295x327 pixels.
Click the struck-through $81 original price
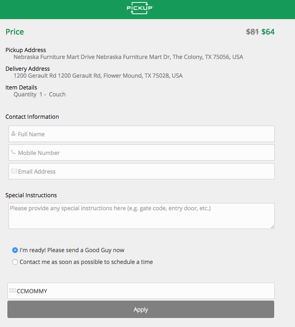[252, 32]
